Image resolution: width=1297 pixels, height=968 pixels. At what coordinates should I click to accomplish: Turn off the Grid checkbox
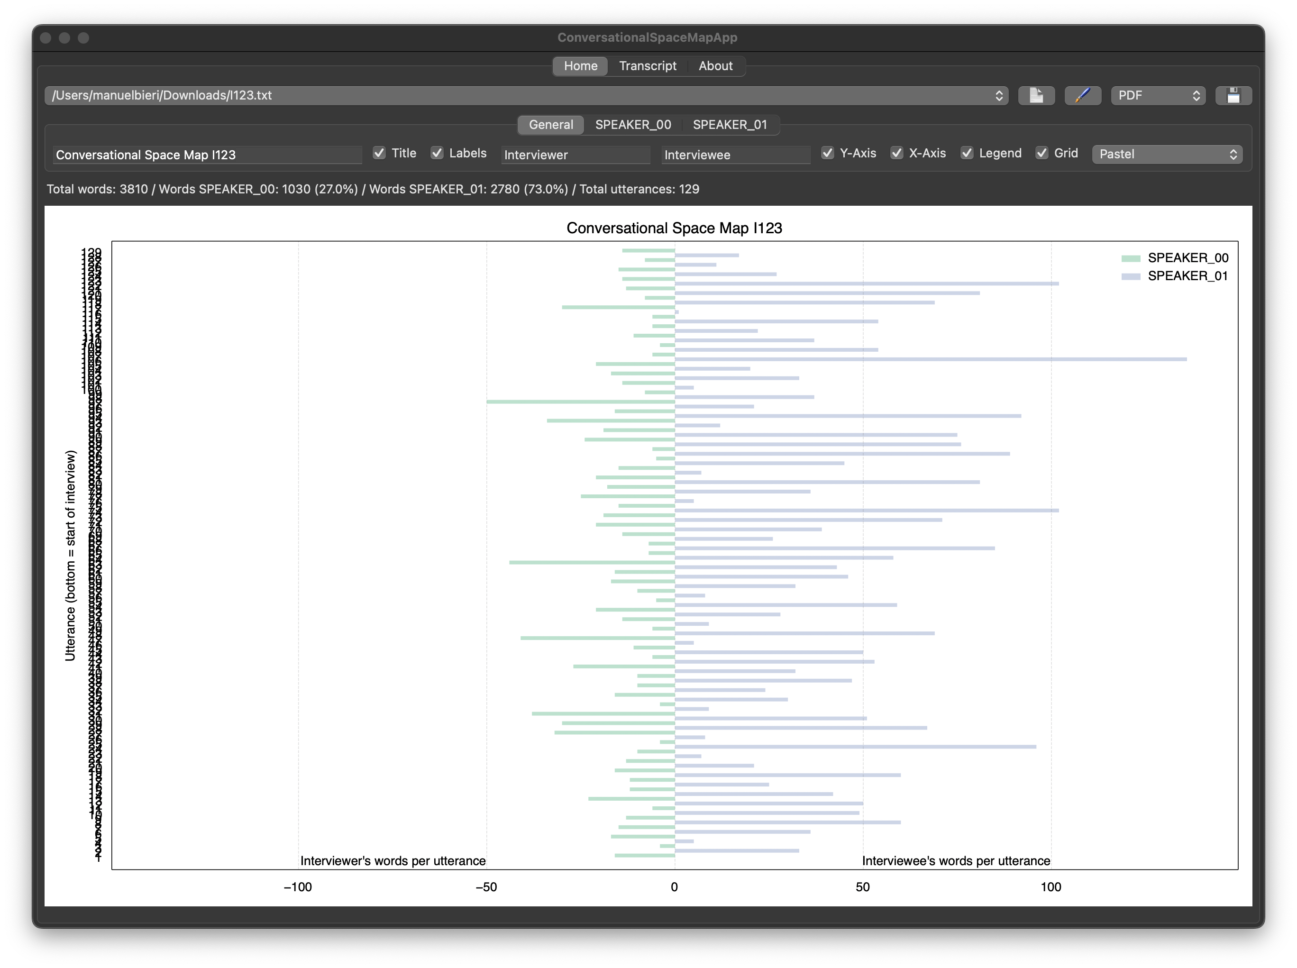[1041, 153]
